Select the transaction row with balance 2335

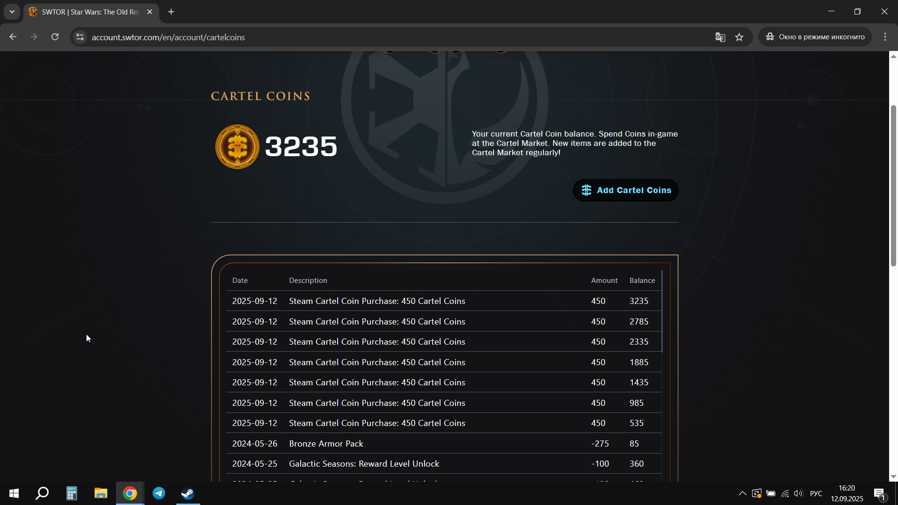click(x=443, y=342)
